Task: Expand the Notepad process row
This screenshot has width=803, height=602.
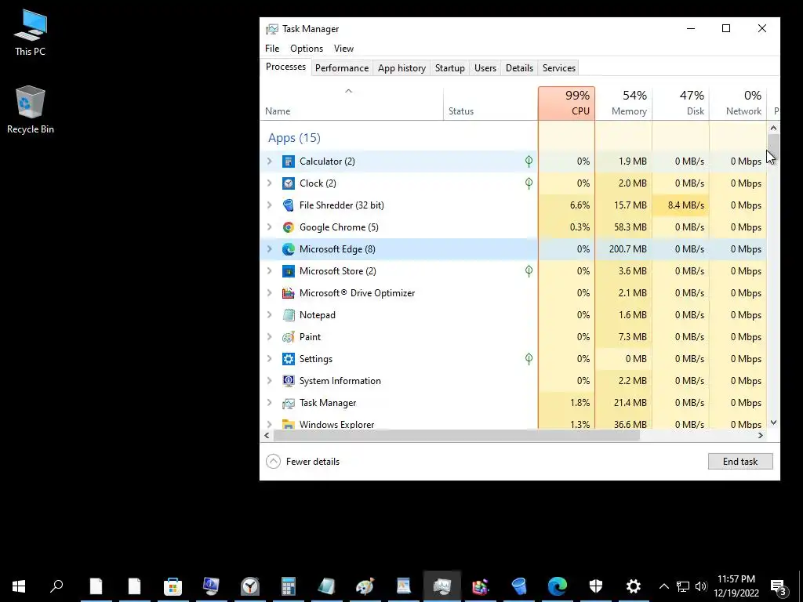Action: [270, 315]
